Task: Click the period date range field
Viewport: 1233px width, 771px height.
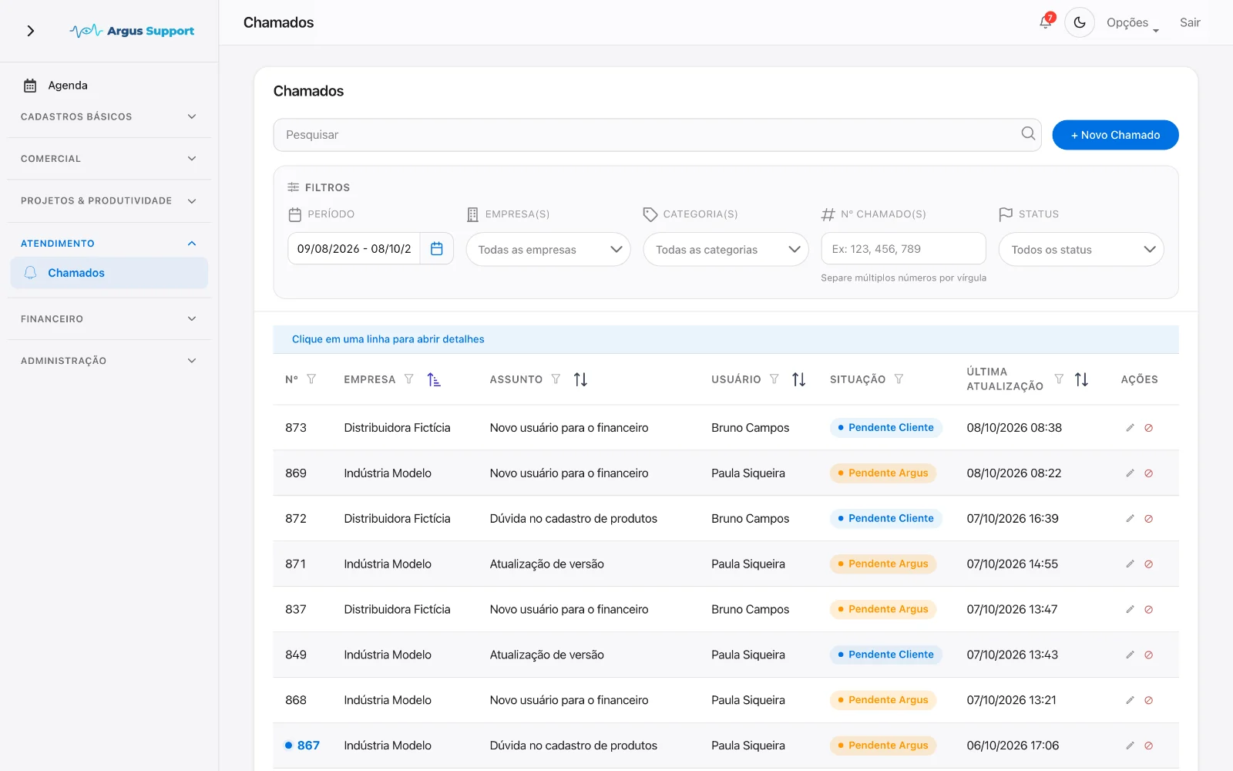Action: click(354, 249)
